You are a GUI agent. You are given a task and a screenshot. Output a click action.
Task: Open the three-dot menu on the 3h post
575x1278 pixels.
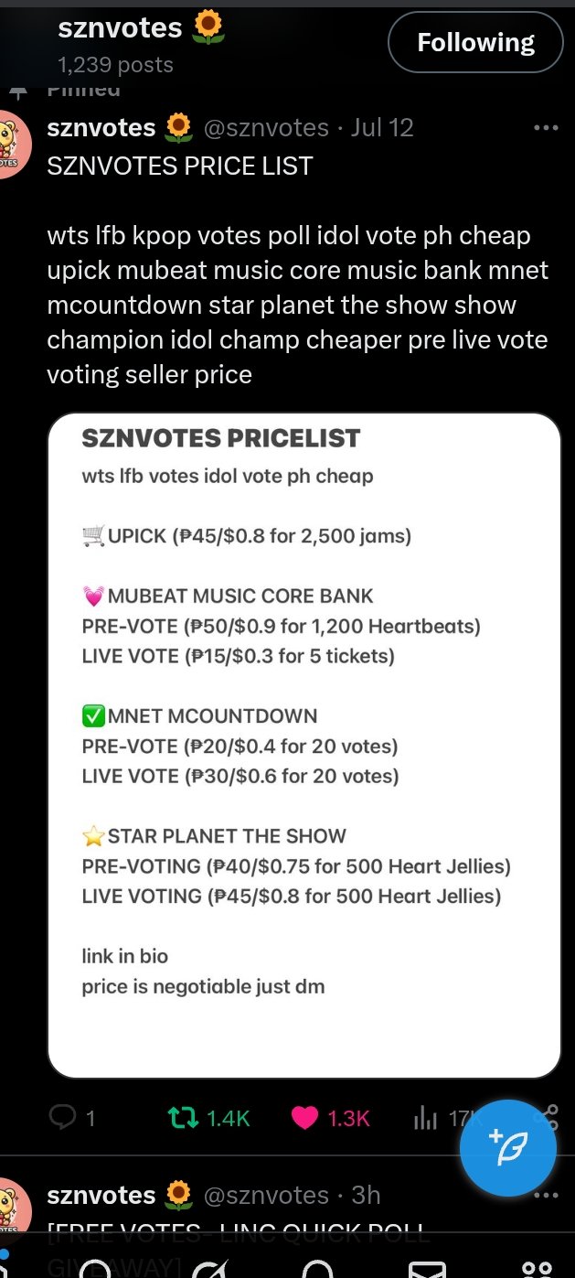pyautogui.click(x=545, y=1195)
